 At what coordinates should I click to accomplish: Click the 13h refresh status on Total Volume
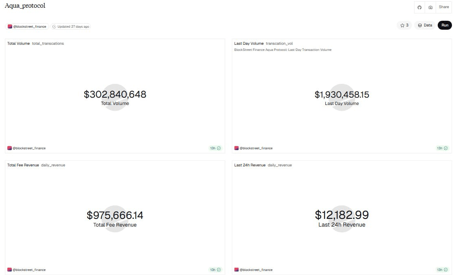click(215, 148)
